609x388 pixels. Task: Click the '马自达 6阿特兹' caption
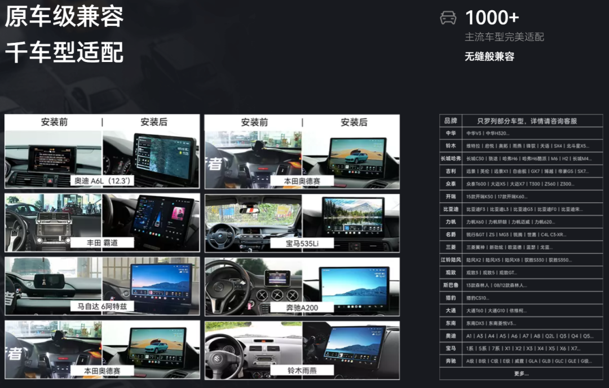pos(102,306)
